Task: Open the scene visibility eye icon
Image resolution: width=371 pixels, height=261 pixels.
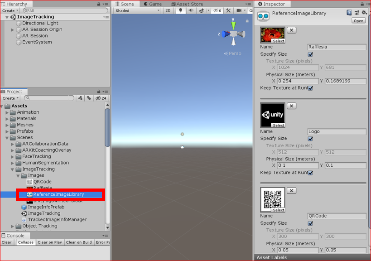Action: click(x=216, y=10)
